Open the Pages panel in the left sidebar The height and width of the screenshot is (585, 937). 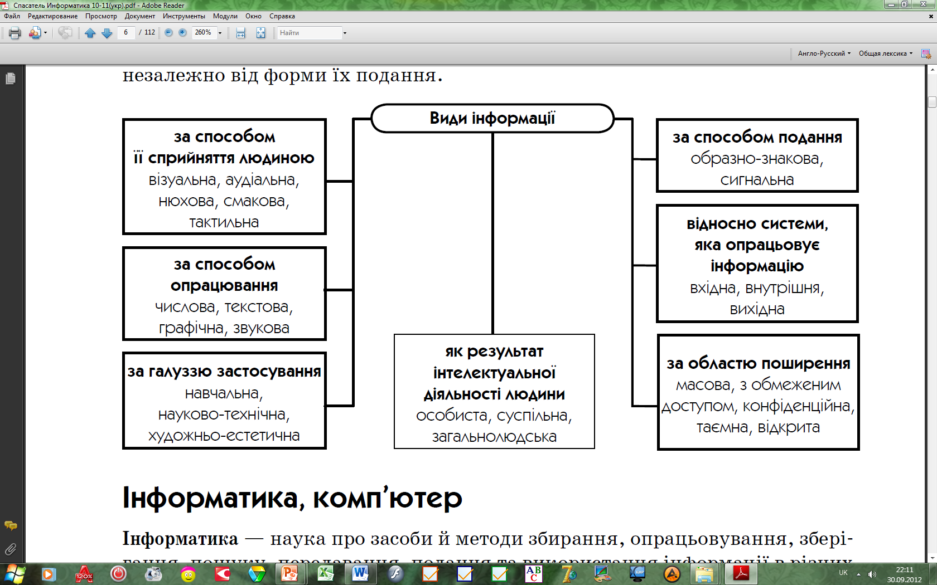click(x=10, y=79)
